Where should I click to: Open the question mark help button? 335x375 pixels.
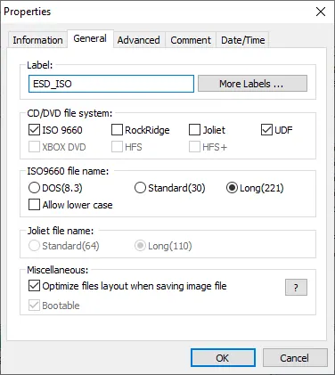(x=296, y=287)
